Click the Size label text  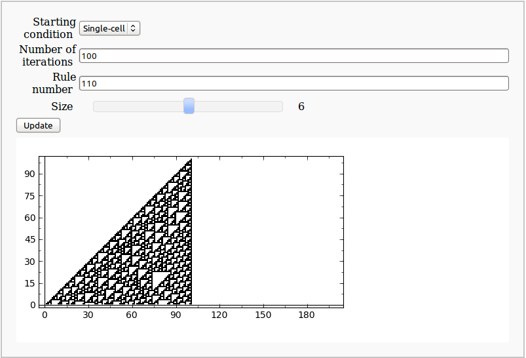click(x=62, y=106)
